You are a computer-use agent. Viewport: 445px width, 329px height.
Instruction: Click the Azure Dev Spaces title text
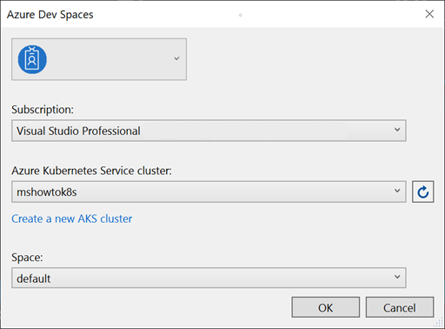pos(50,15)
